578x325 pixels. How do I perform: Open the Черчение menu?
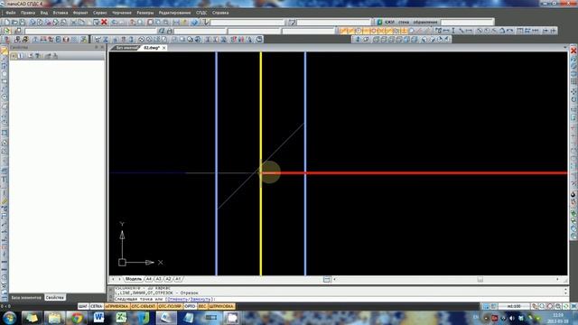[x=122, y=13]
